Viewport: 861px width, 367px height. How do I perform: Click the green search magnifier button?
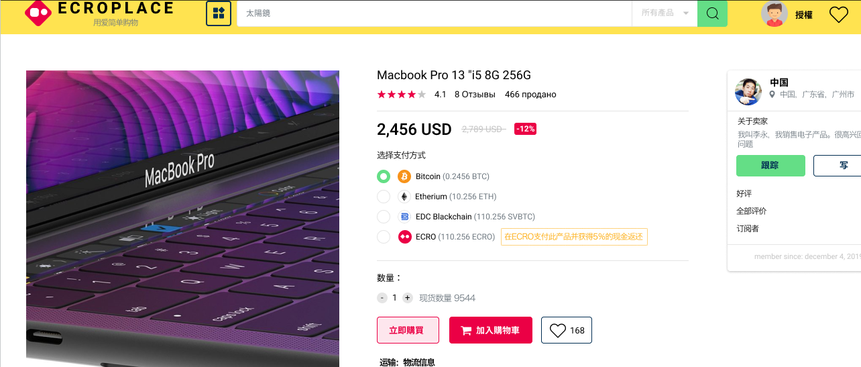coord(712,13)
